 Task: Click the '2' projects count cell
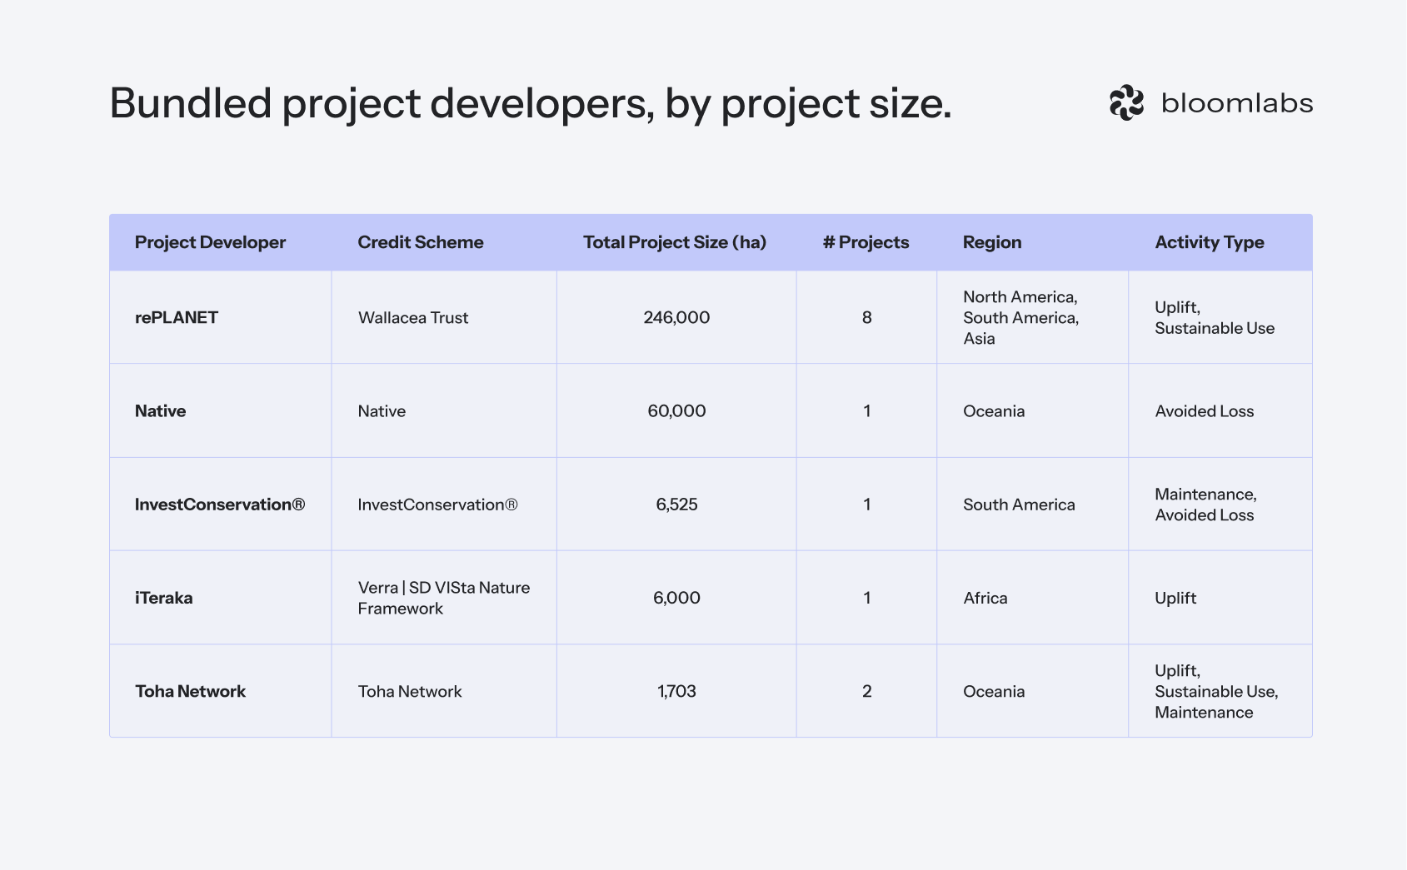click(x=866, y=691)
